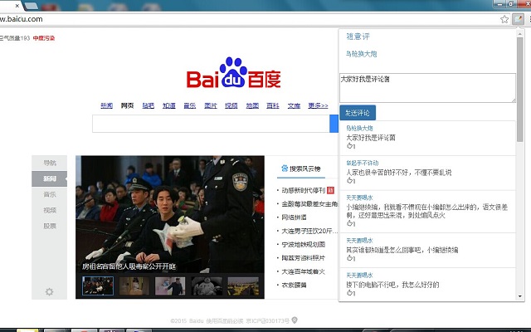
Task: Focus the Baidu search input box
Action: point(211,124)
